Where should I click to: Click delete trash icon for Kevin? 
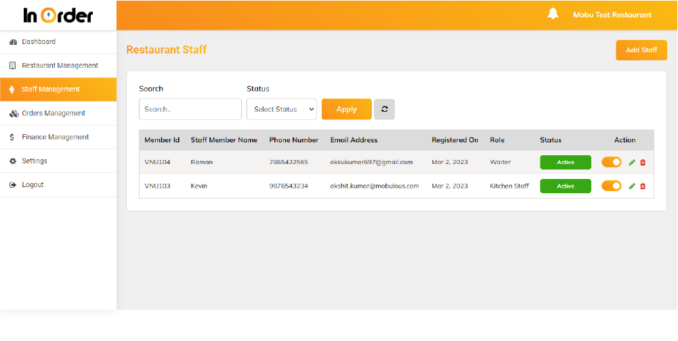pos(643,186)
